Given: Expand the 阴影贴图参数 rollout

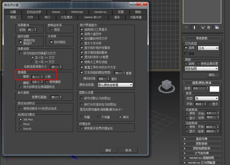Looking at the screenshot, I should click(x=202, y=148).
